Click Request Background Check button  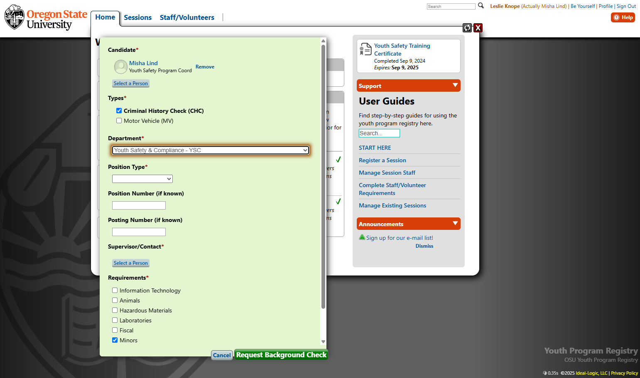click(281, 355)
